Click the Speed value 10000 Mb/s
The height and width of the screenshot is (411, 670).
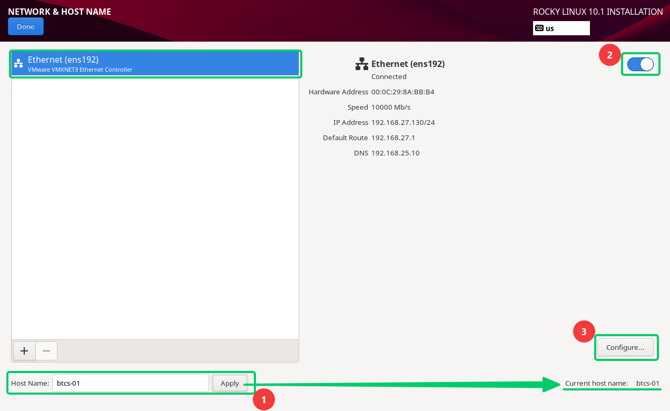(x=391, y=107)
